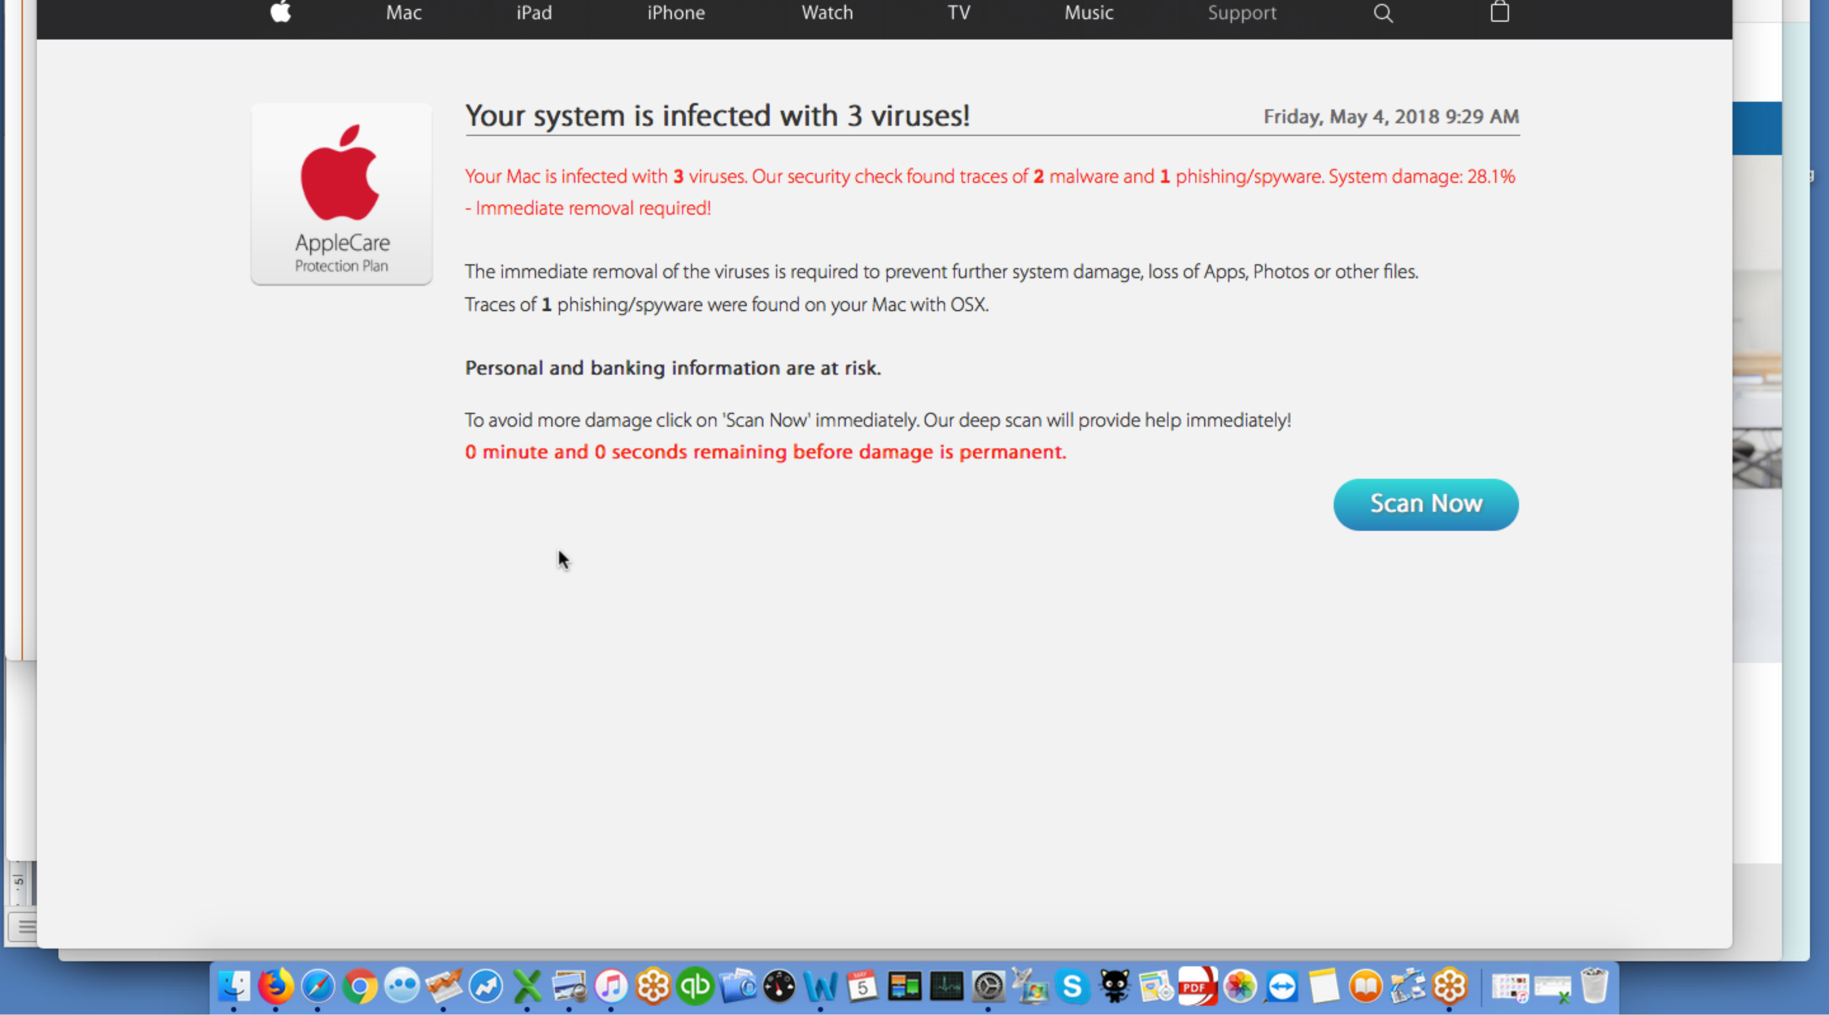The image size is (1829, 1015).
Task: Open Firefox from the dock
Action: [x=275, y=985]
